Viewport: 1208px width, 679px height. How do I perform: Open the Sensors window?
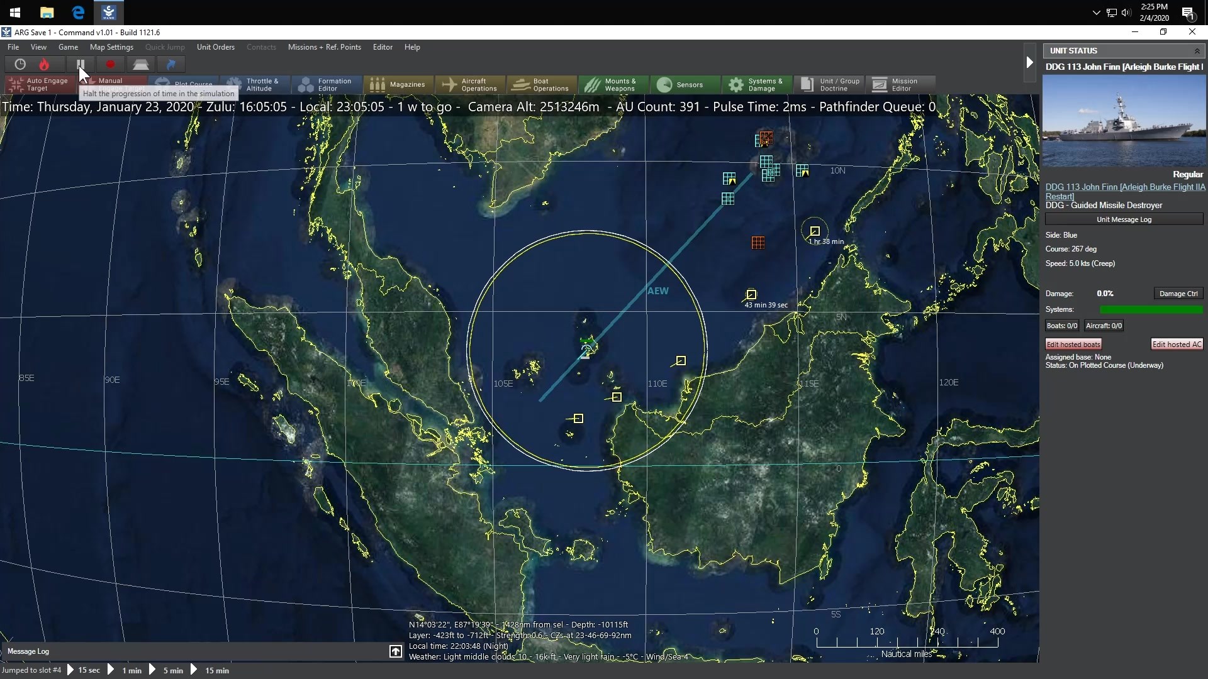(685, 84)
